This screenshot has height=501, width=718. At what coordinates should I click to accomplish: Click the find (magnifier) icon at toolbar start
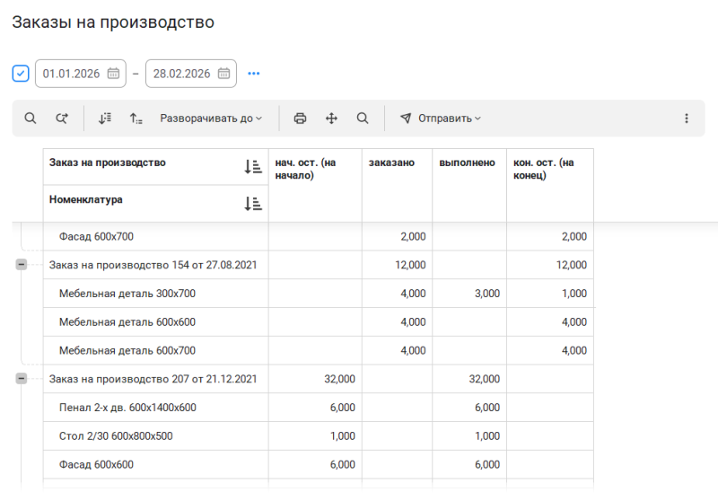click(x=31, y=119)
